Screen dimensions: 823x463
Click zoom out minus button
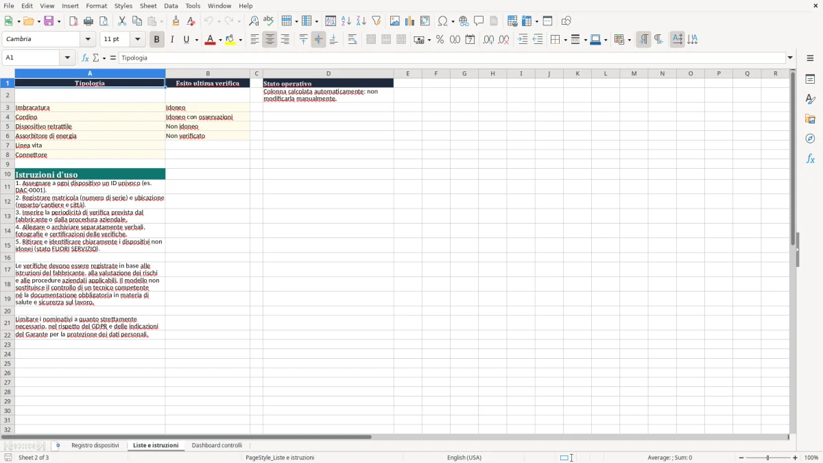pos(741,458)
